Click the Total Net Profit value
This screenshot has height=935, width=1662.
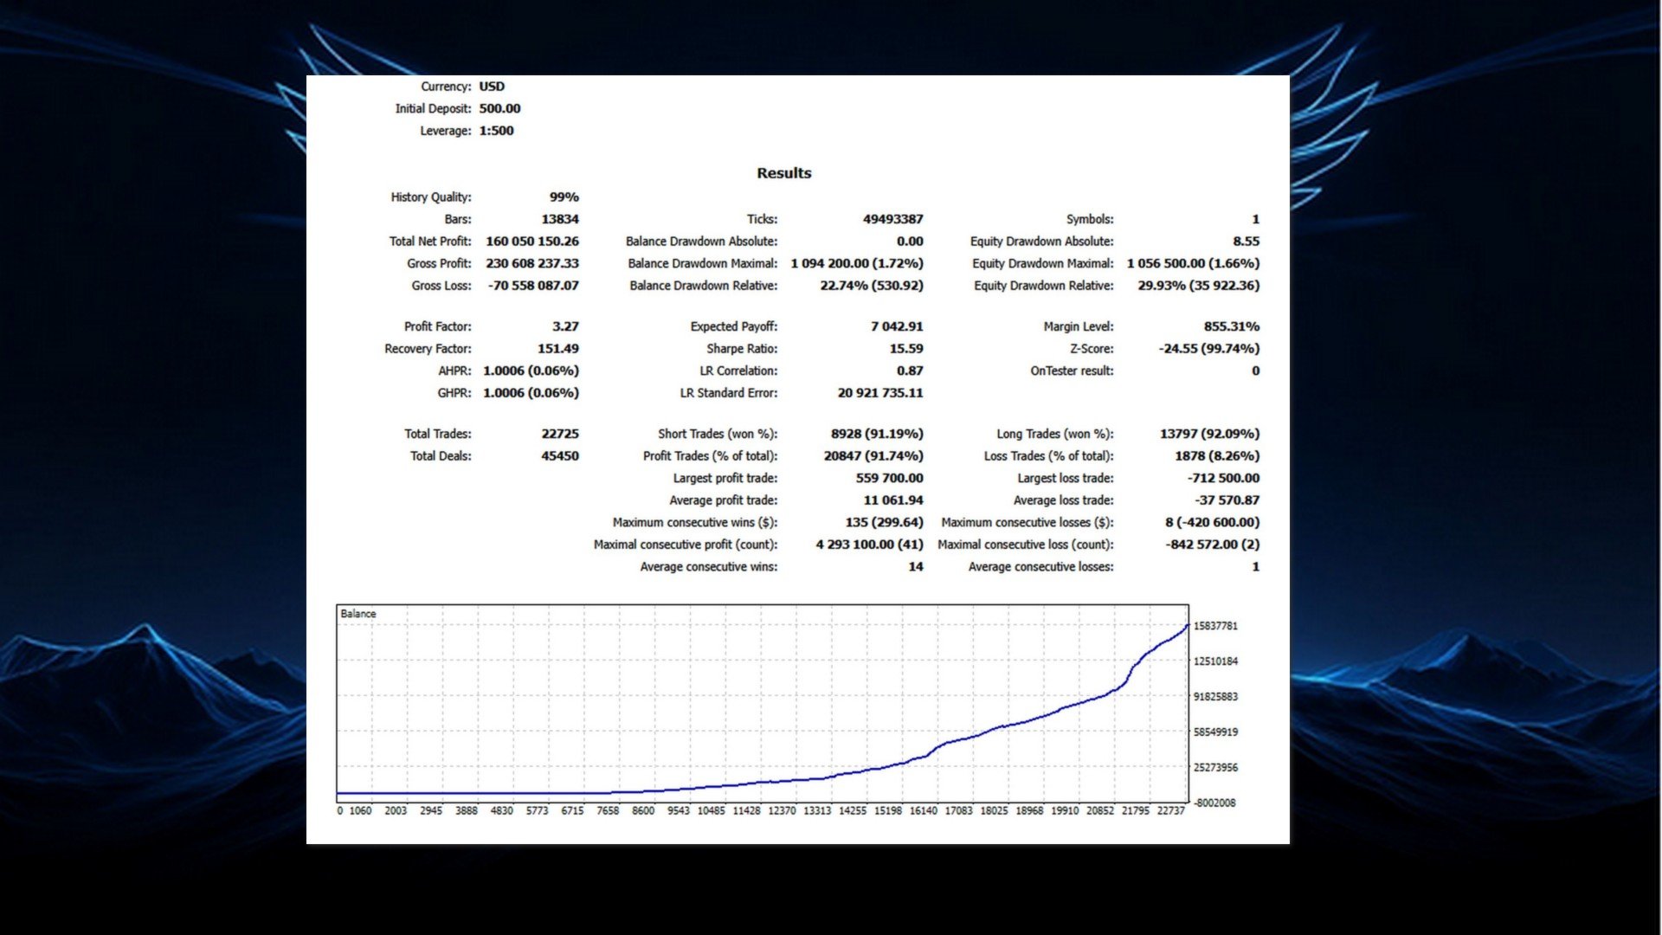tap(531, 242)
